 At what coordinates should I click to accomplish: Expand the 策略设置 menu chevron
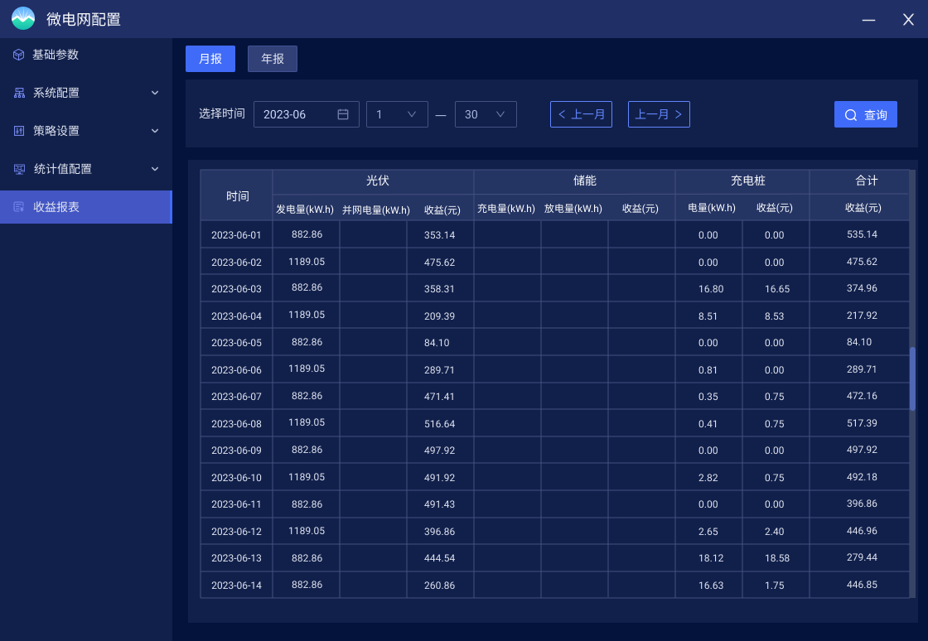click(154, 131)
